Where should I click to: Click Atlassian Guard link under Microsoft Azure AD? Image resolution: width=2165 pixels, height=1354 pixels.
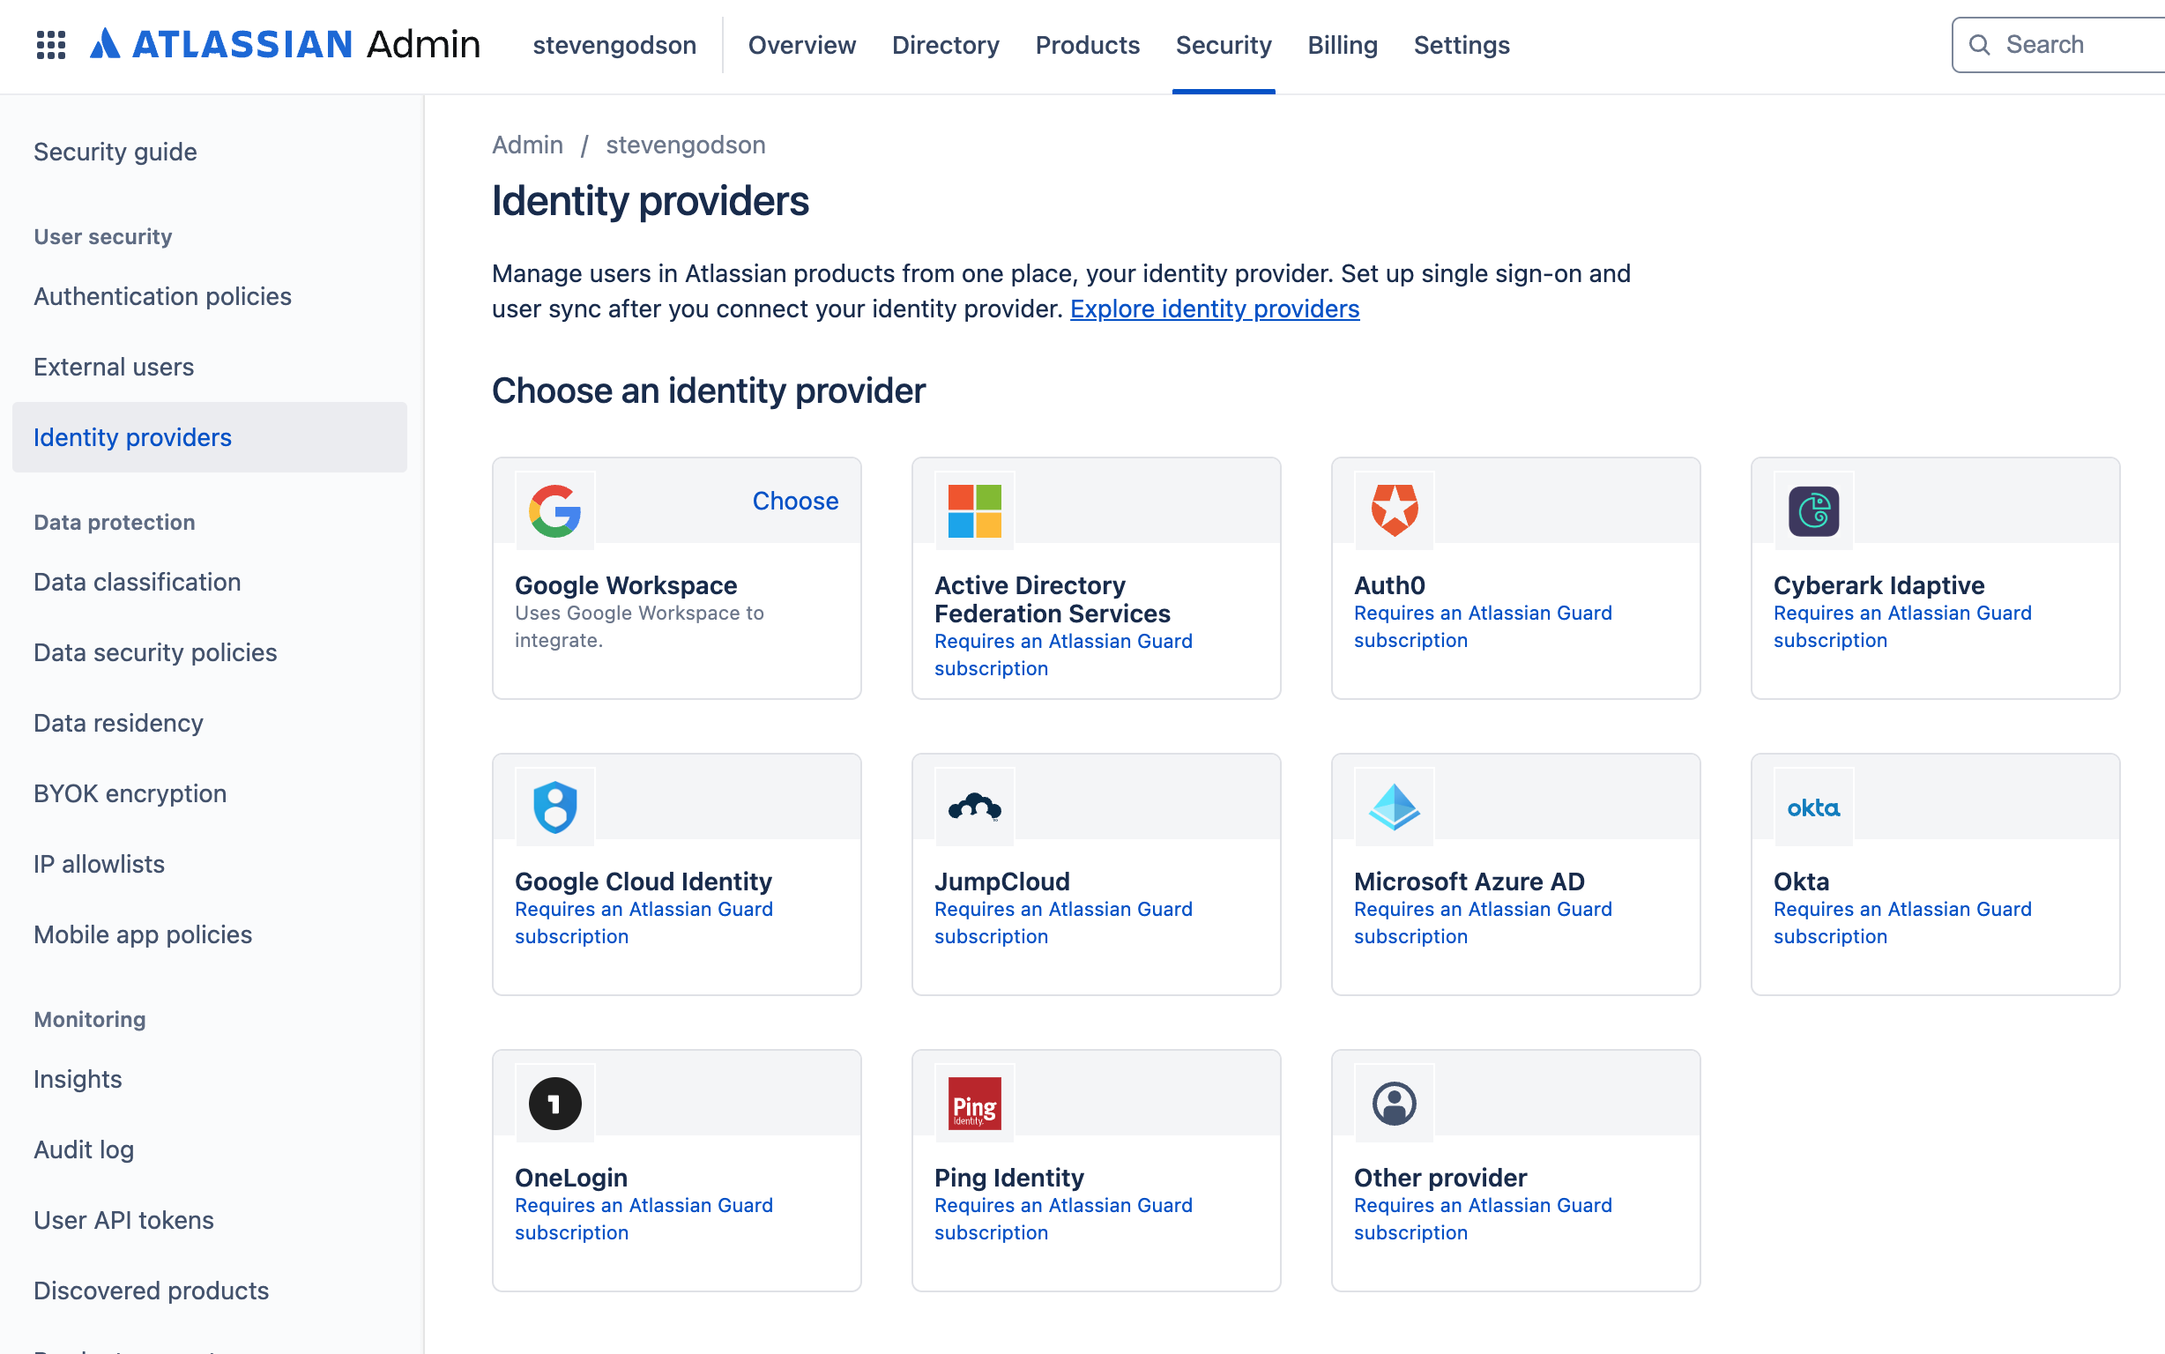pos(1483,922)
